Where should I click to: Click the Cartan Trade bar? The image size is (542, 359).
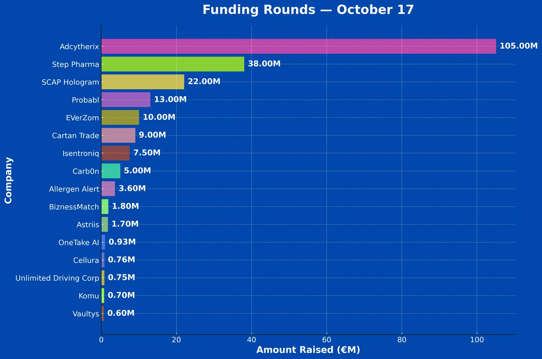pos(118,135)
